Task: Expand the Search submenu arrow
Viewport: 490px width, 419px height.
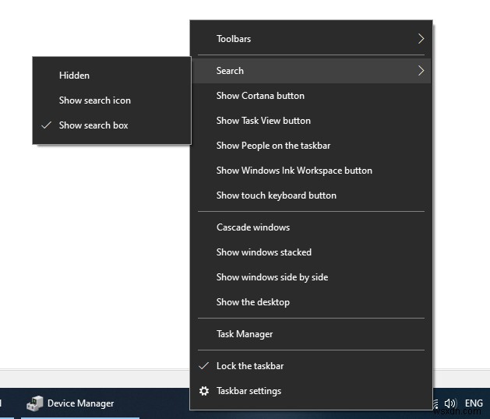Action: pyautogui.click(x=421, y=71)
